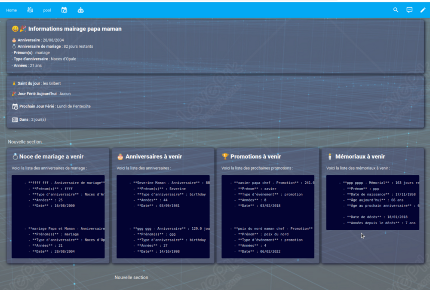Image resolution: width=430 pixels, height=290 pixels.
Task: Click the 'Date : 06/02/2022' line
Action: coord(257,251)
